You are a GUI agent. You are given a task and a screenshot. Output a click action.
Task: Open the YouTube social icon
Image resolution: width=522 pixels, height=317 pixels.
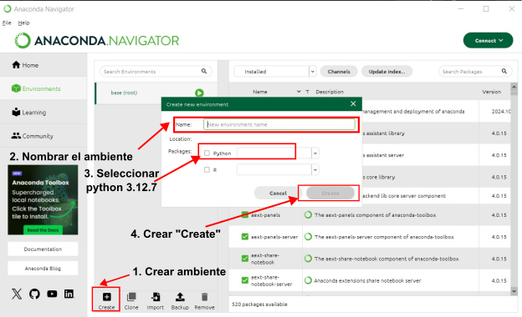52,294
